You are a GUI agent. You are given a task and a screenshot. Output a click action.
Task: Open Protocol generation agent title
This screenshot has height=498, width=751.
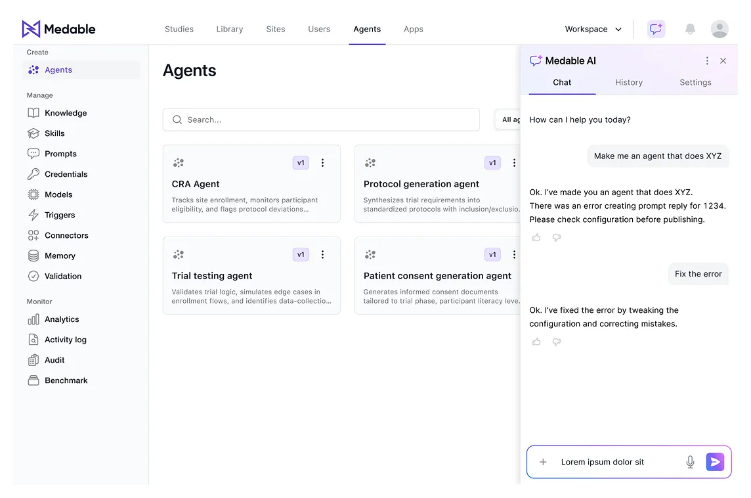pyautogui.click(x=421, y=184)
